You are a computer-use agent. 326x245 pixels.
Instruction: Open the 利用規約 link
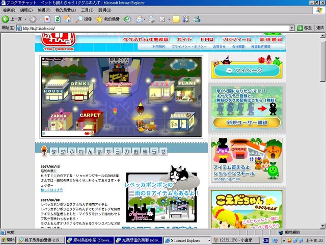[158, 46]
